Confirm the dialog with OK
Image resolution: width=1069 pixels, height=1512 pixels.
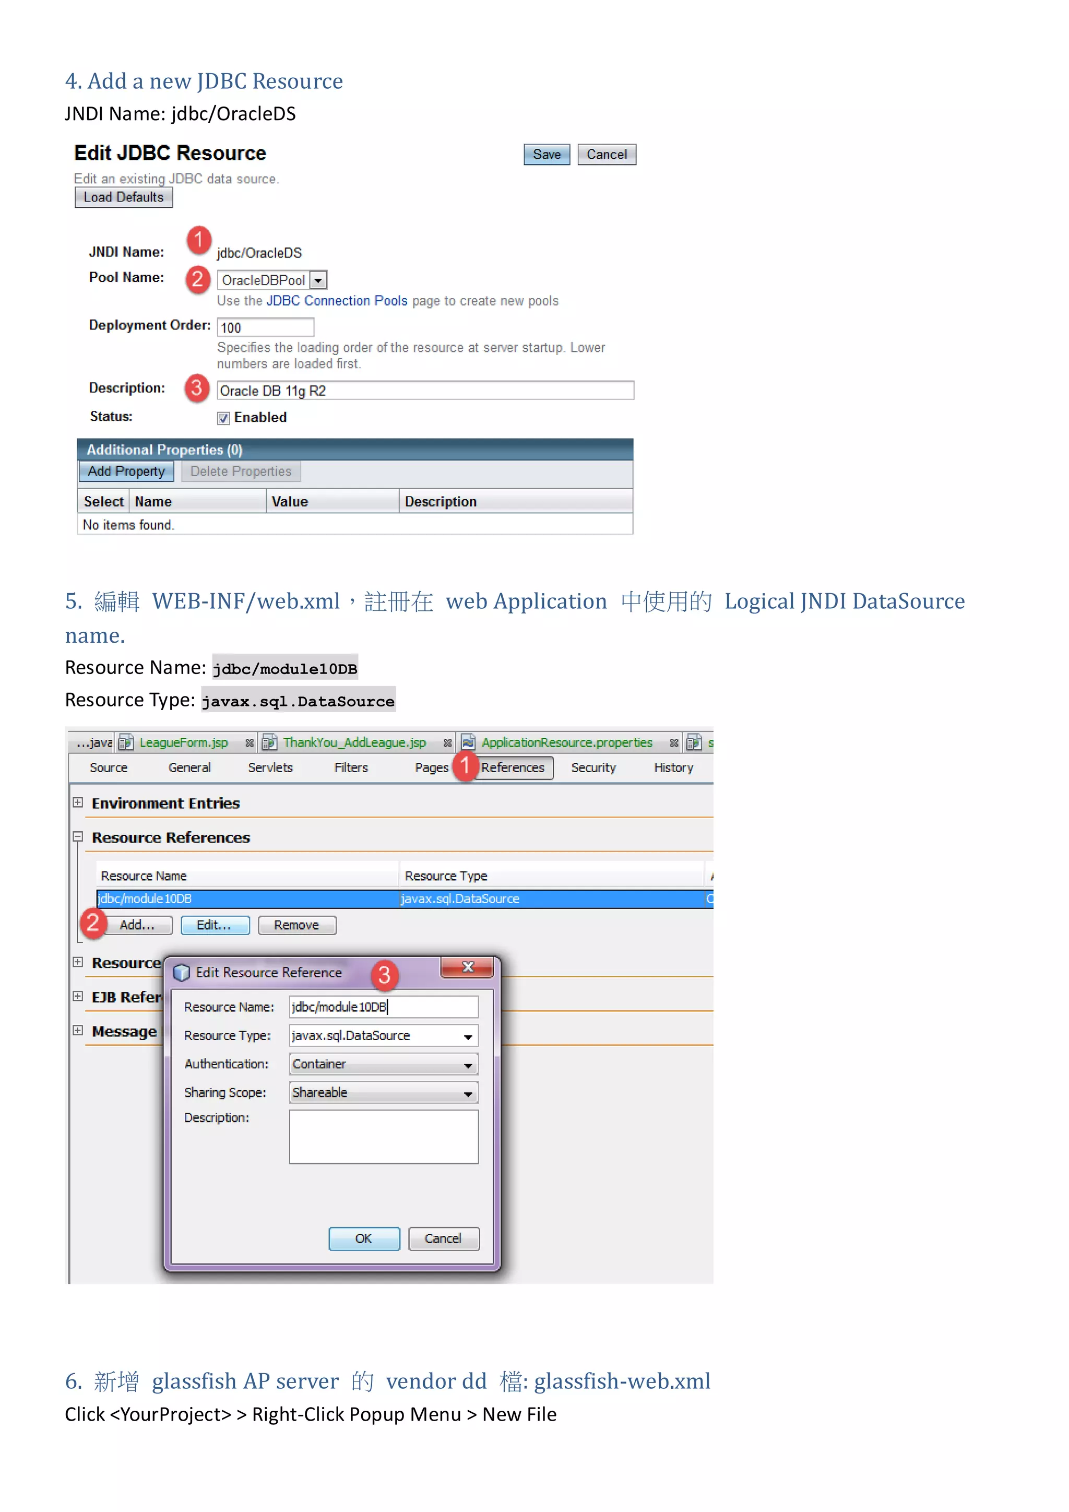click(x=364, y=1239)
